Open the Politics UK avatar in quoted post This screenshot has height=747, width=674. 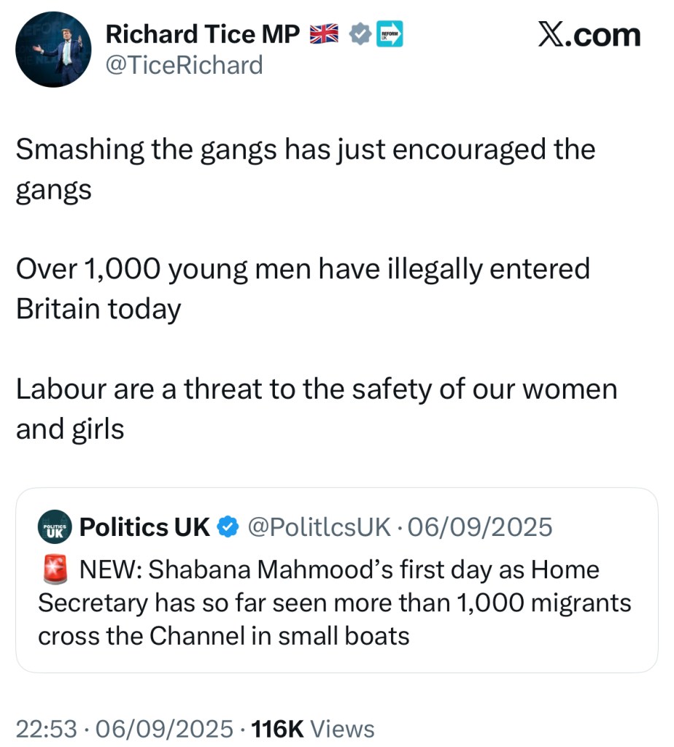tap(53, 526)
